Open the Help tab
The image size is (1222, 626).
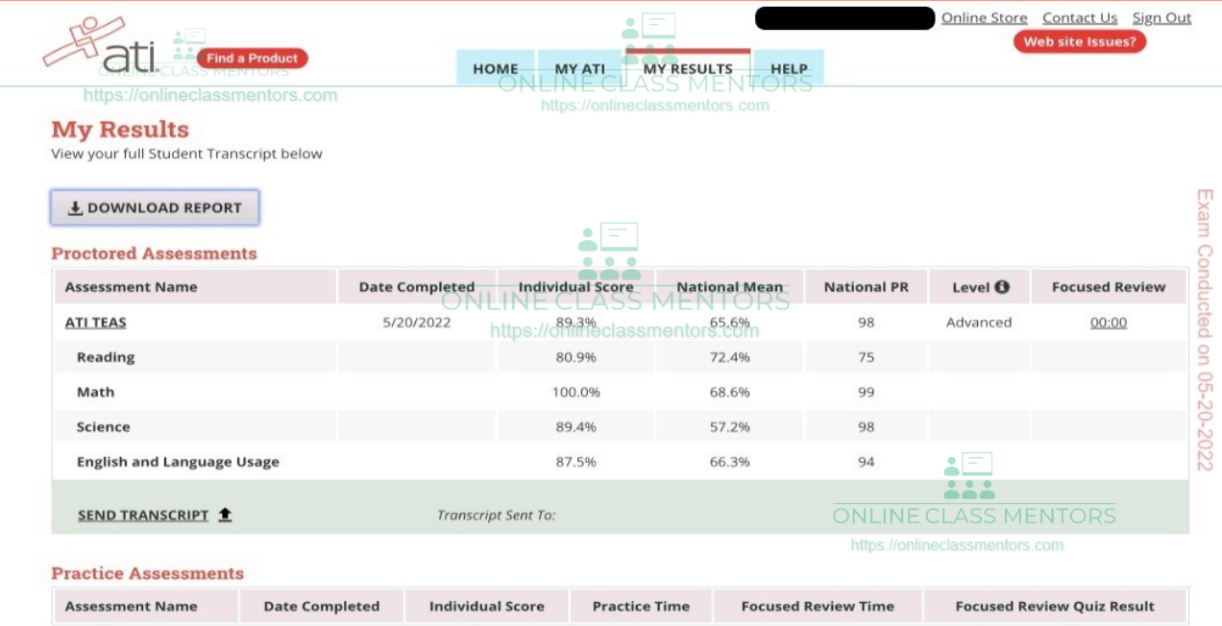pyautogui.click(x=789, y=68)
